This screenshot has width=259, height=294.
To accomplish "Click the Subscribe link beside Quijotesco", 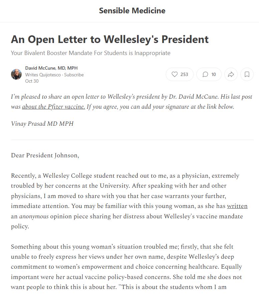I will coord(74,75).
